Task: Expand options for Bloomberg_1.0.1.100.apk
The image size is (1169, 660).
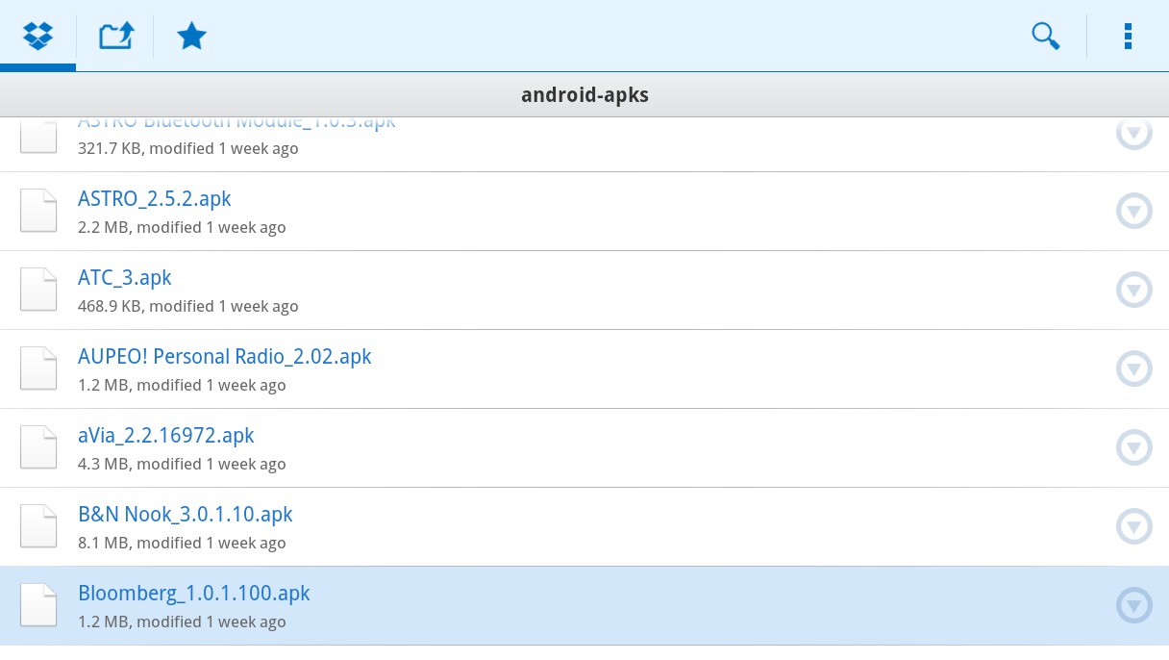Action: [x=1134, y=605]
